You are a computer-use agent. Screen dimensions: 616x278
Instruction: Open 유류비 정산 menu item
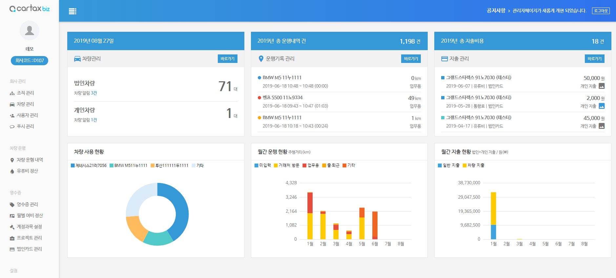tap(27, 171)
